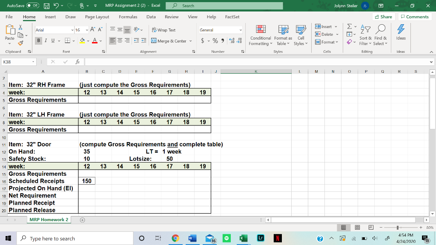Open the FactSet tab

[x=232, y=17]
